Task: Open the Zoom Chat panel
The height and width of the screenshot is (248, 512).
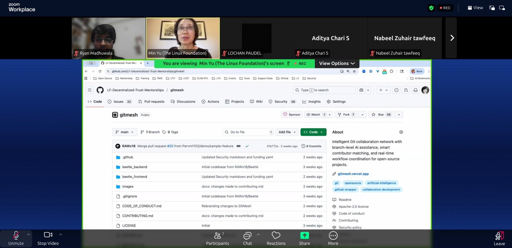Action: coord(247,238)
